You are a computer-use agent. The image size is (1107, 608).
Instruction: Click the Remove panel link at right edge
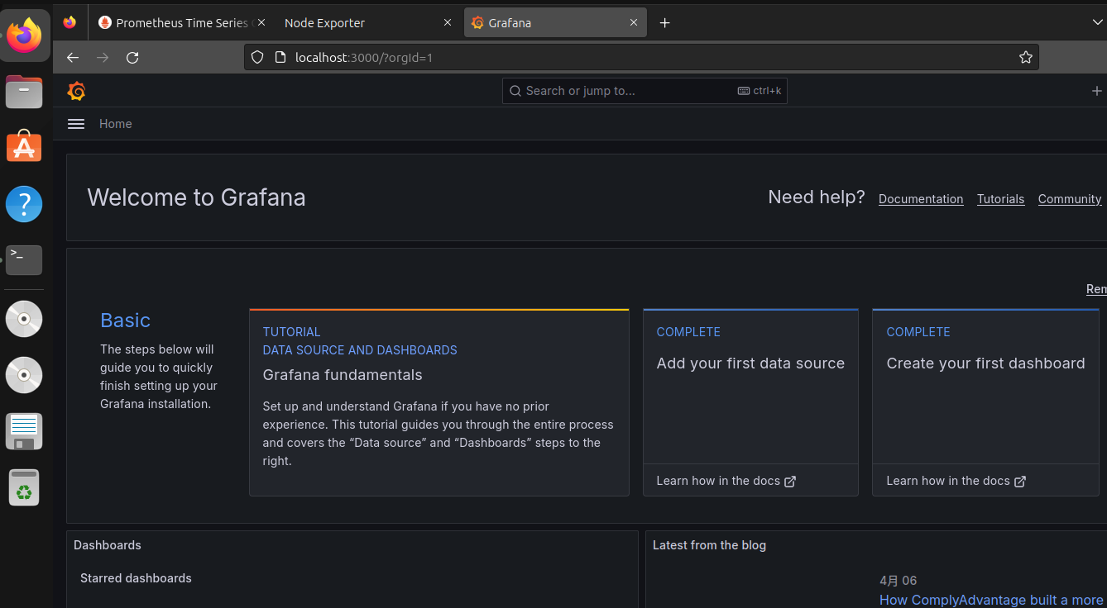click(x=1096, y=289)
